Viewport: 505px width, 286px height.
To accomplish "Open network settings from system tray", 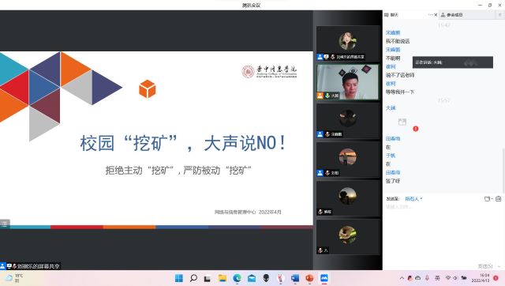I will pyautogui.click(x=448, y=278).
